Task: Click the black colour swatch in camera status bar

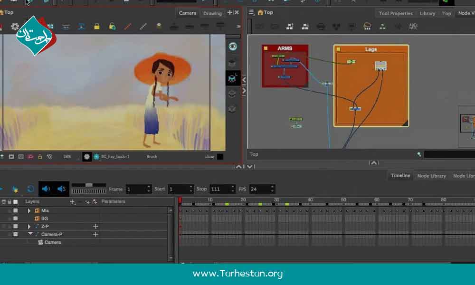Action: point(220,157)
